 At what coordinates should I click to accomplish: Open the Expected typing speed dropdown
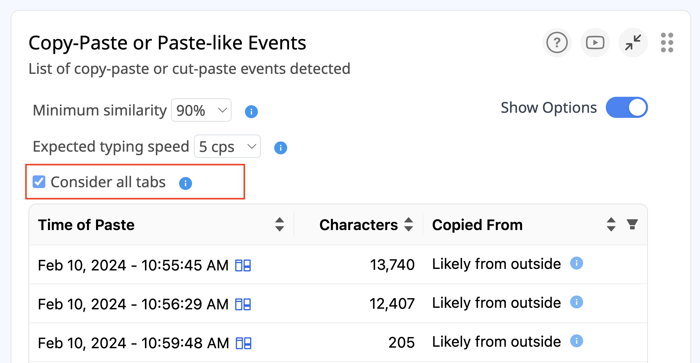(227, 147)
